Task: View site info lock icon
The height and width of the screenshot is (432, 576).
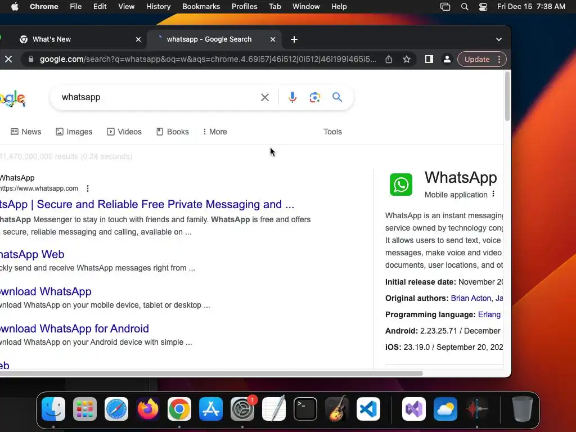Action: tap(31, 59)
